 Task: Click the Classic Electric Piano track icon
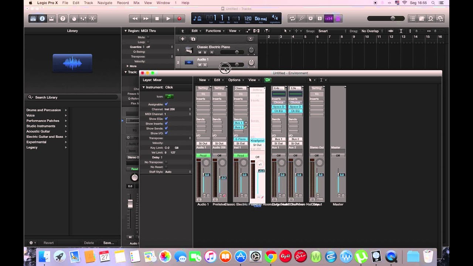[189, 50]
